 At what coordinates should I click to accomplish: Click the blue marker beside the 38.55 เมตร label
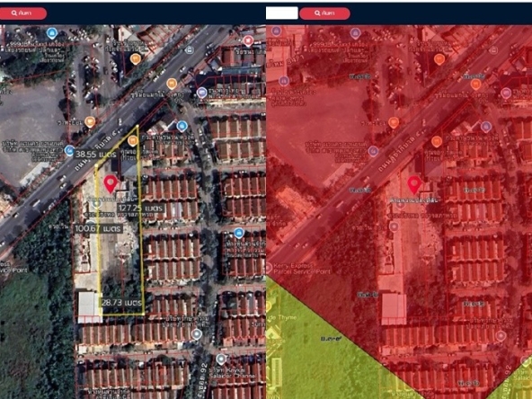coord(69,150)
